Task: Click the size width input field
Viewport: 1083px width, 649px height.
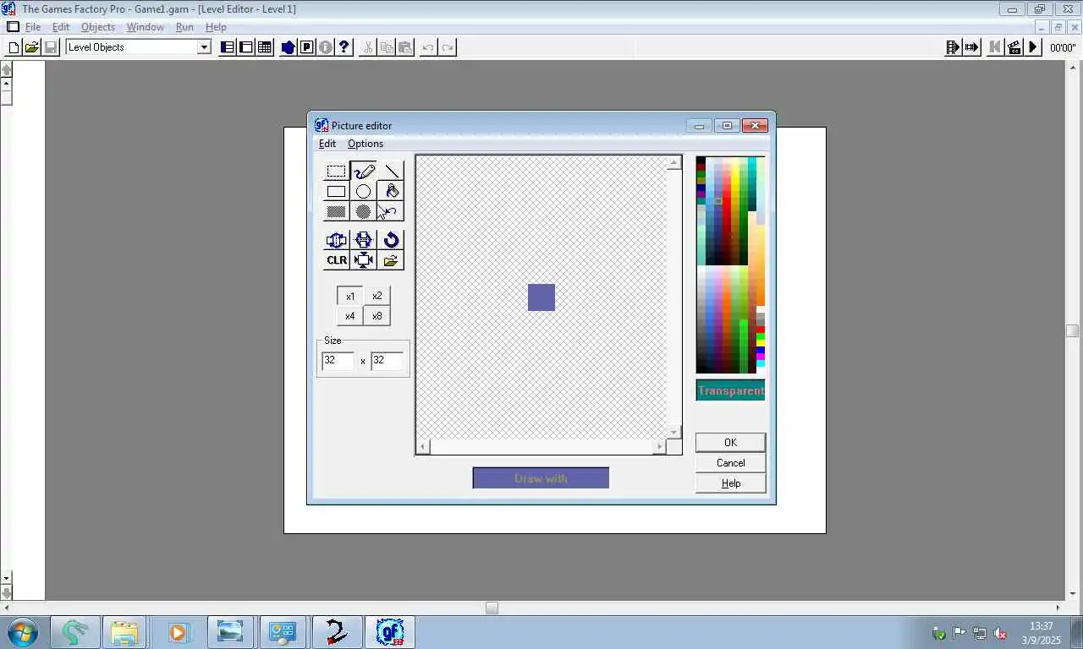Action: click(x=338, y=361)
